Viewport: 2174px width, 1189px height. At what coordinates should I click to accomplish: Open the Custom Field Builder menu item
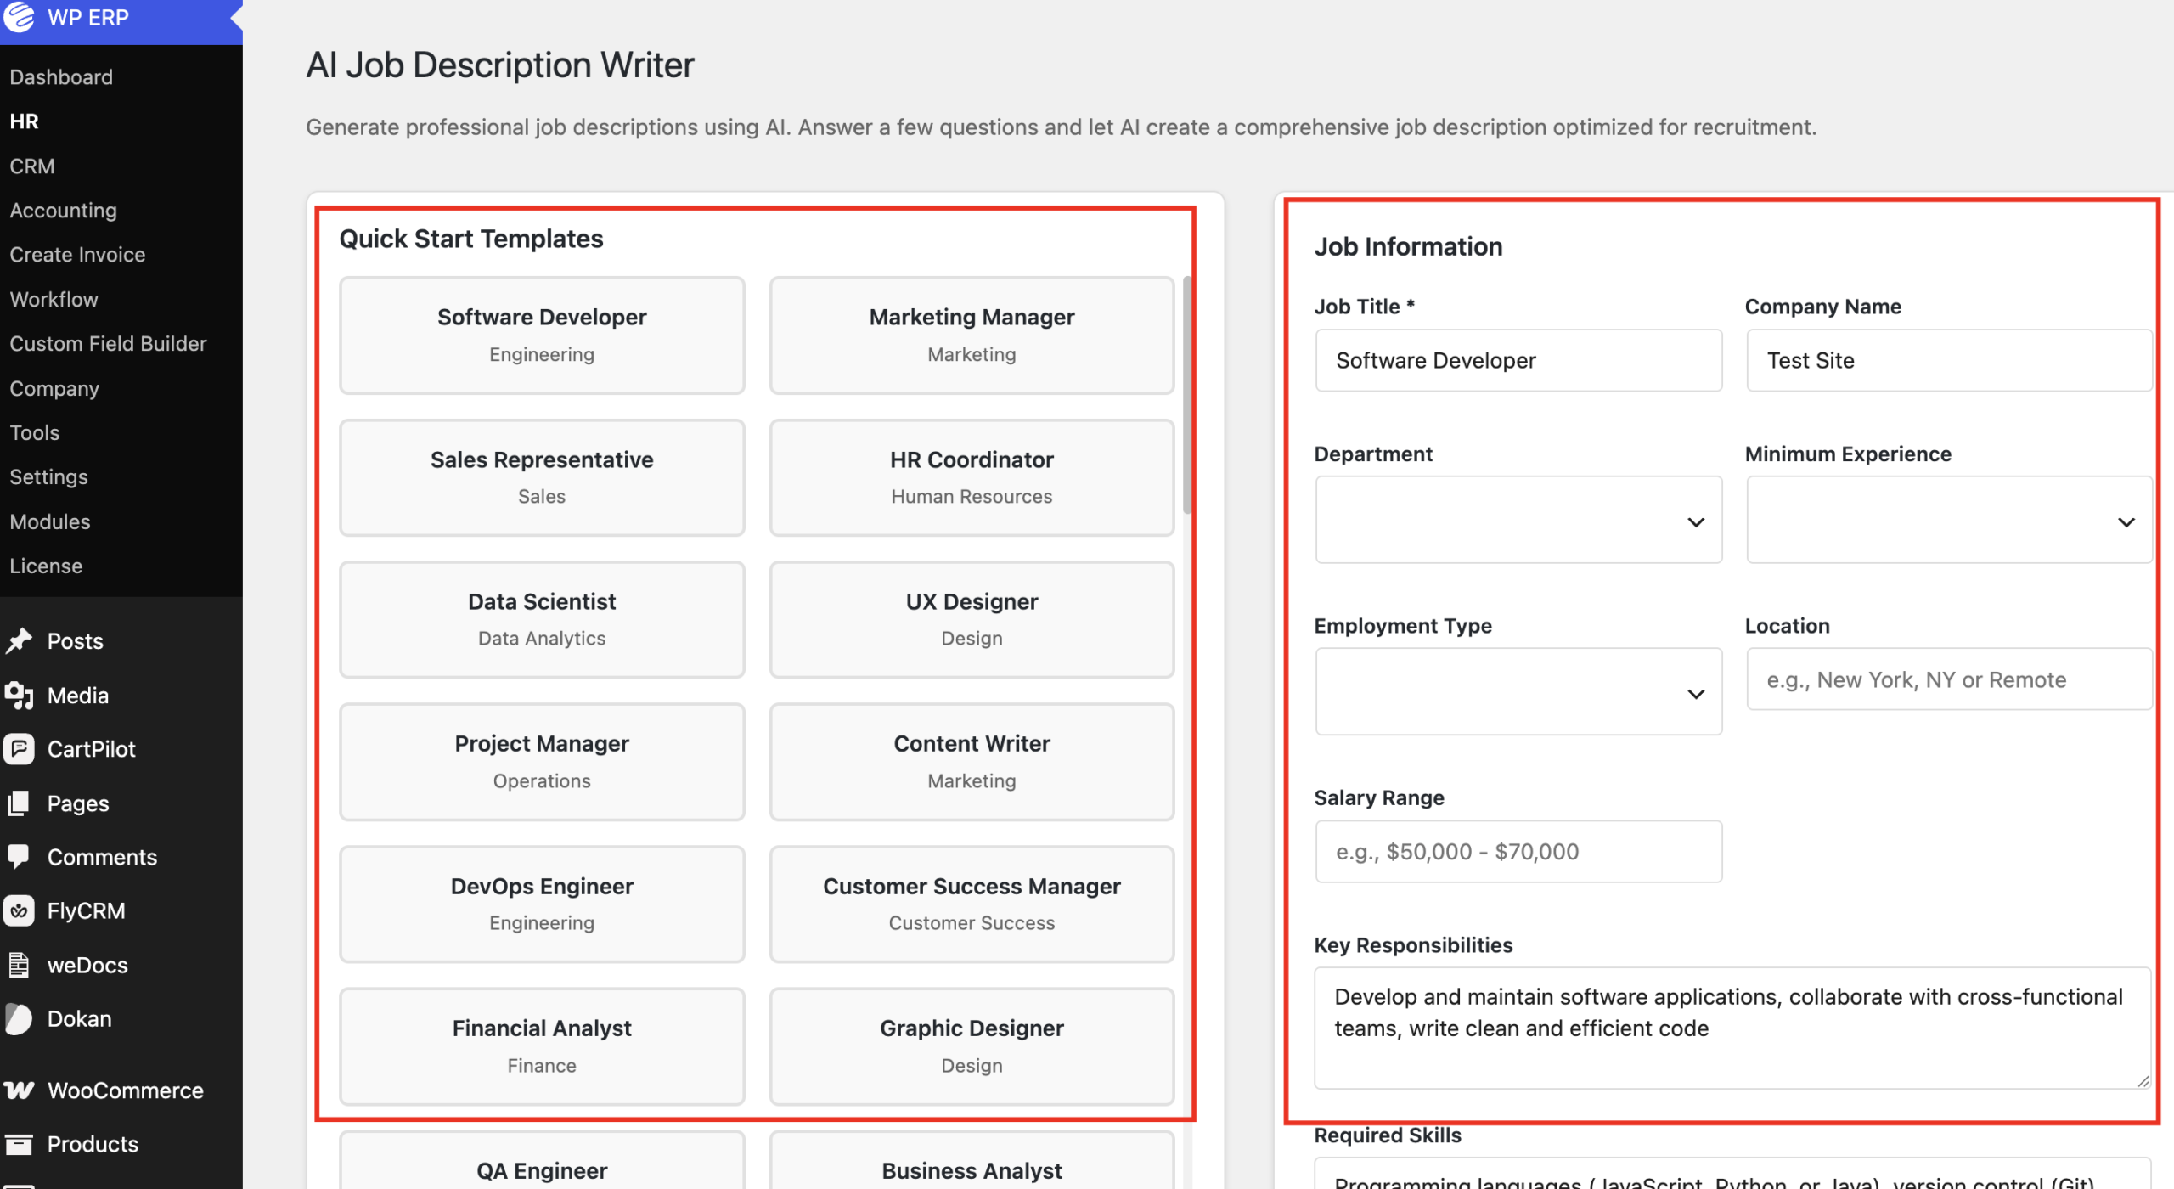pyautogui.click(x=108, y=343)
